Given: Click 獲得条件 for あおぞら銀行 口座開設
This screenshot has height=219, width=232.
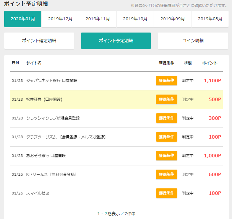Looking at the screenshot, I should pos(167,155).
